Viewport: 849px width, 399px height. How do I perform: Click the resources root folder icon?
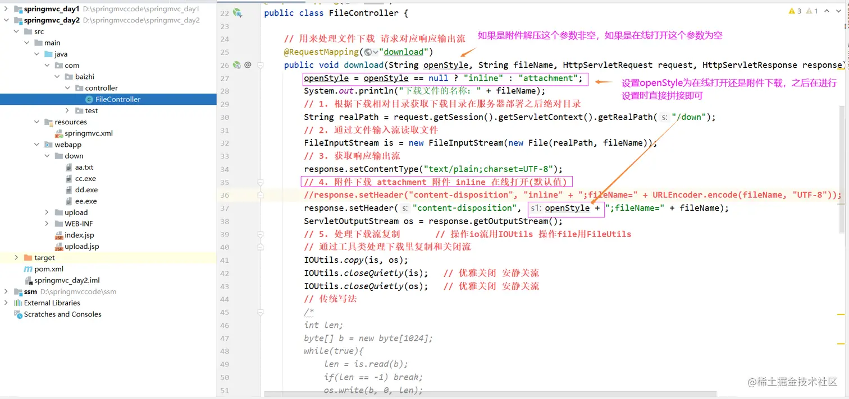point(49,122)
